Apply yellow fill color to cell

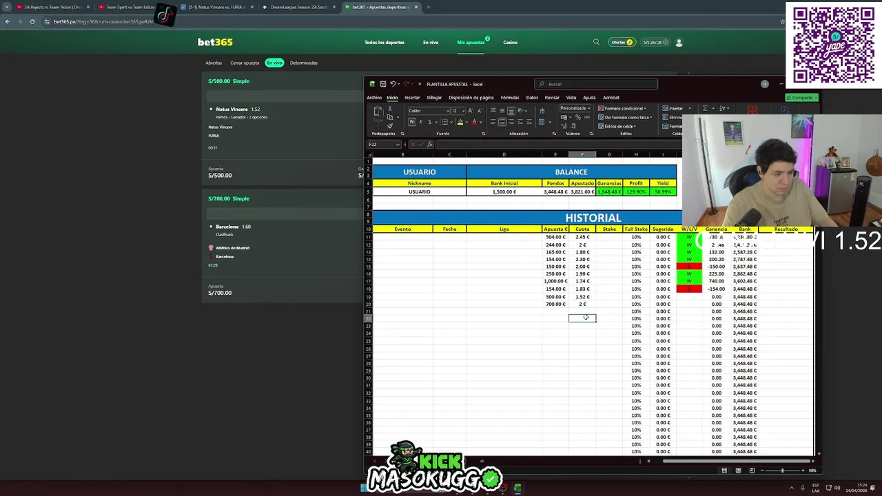[460, 122]
